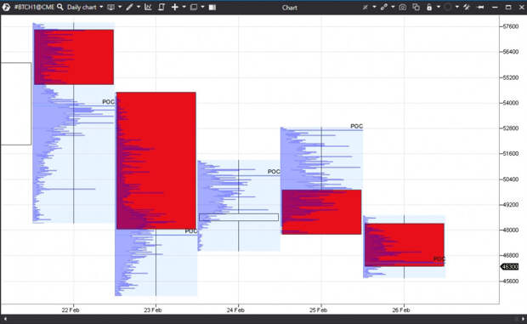Click the #BTCH1@CME instrument name
This screenshot has height=324, width=527.
[x=34, y=7]
